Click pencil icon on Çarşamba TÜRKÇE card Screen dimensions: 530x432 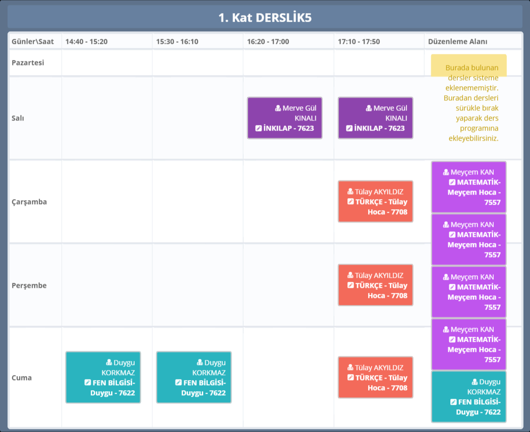pyautogui.click(x=350, y=202)
